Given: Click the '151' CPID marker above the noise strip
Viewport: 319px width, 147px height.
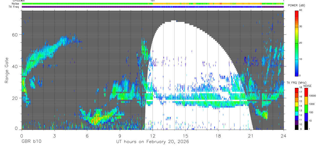Looking at the screenshot, I should coord(152,1).
